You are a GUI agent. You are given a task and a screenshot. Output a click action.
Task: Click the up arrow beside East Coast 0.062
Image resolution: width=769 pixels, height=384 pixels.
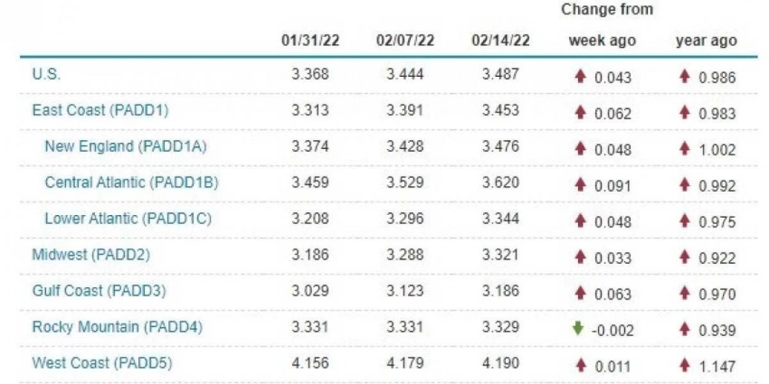click(580, 113)
